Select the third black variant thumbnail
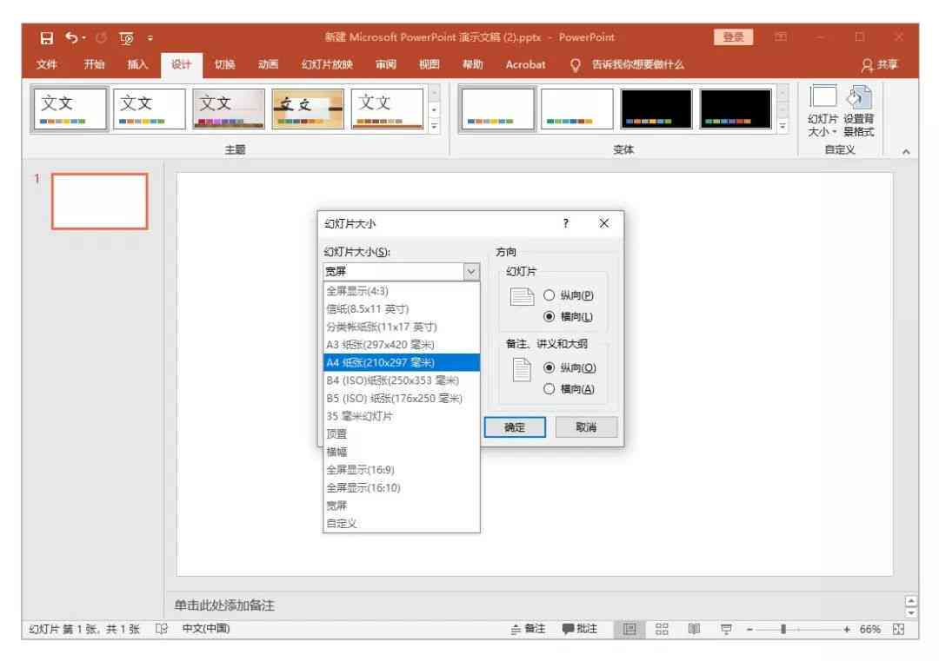The height and width of the screenshot is (661, 939). coord(656,109)
